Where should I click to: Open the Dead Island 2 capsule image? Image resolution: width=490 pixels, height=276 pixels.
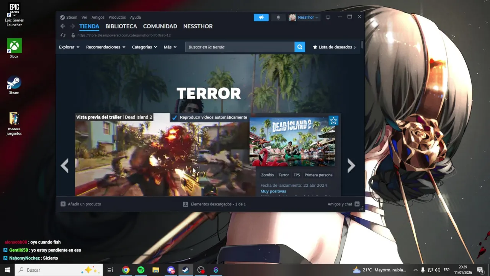(292, 142)
